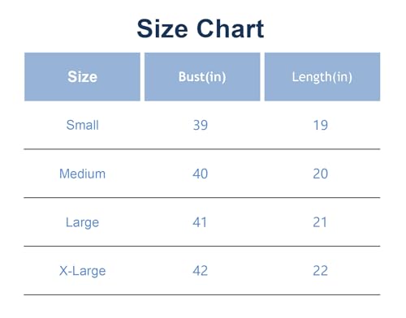Click the Size Chart title

coord(201,28)
